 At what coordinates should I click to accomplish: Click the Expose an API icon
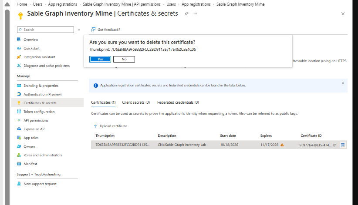(19, 129)
